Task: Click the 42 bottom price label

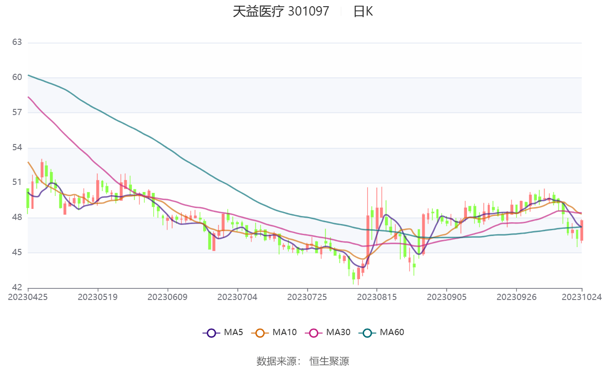Action: [17, 288]
